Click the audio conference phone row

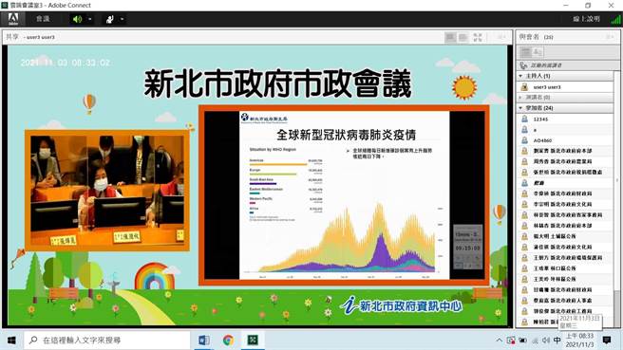coord(567,65)
